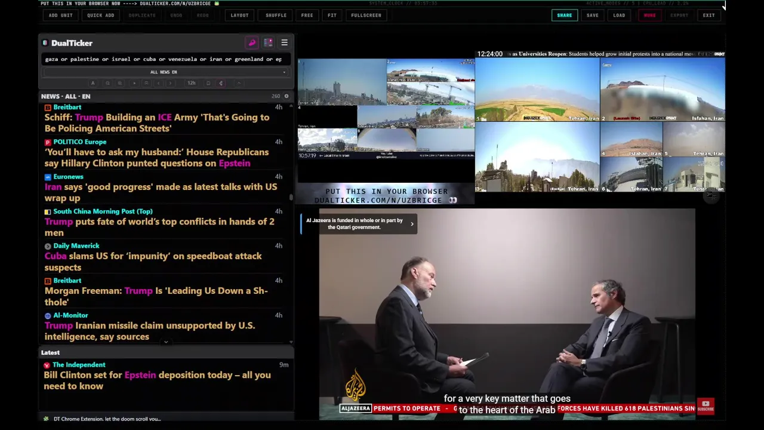The height and width of the screenshot is (430, 764).
Task: Click Undo in the top toolbar
Action: pyautogui.click(x=176, y=16)
